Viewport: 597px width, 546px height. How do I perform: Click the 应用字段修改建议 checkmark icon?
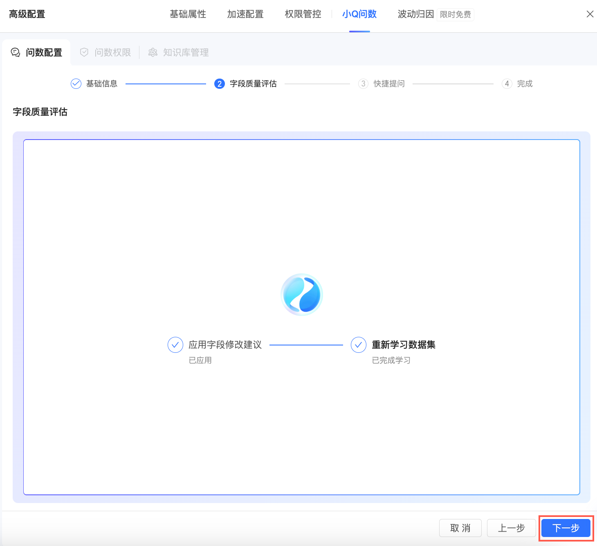(175, 345)
